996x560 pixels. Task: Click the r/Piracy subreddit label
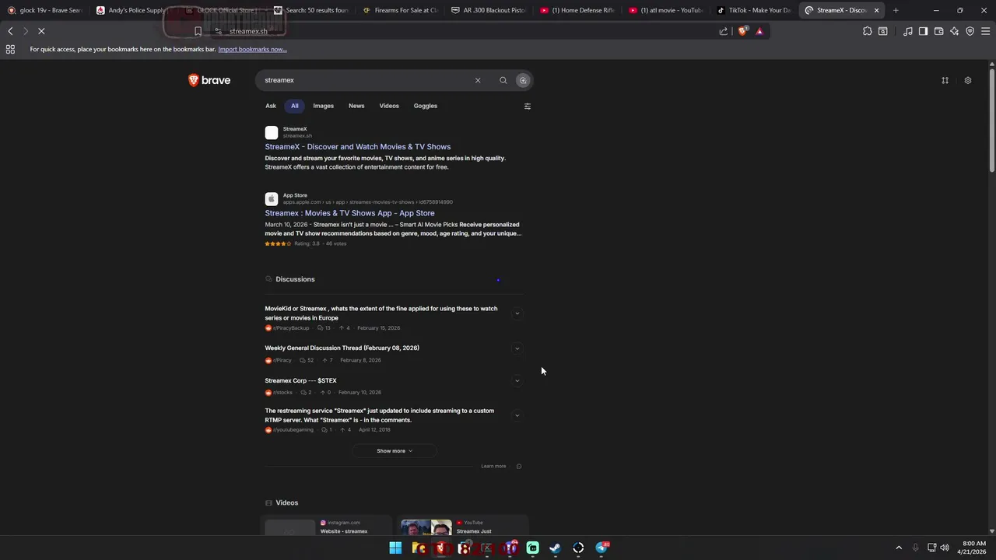282,360
